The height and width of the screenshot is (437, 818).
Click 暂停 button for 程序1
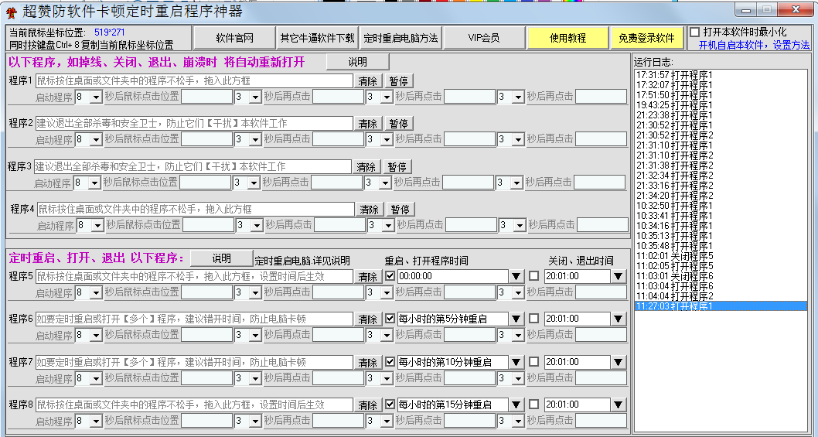coord(399,81)
